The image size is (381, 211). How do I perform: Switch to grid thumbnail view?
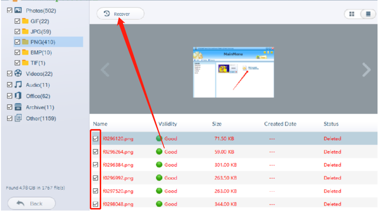[352, 14]
